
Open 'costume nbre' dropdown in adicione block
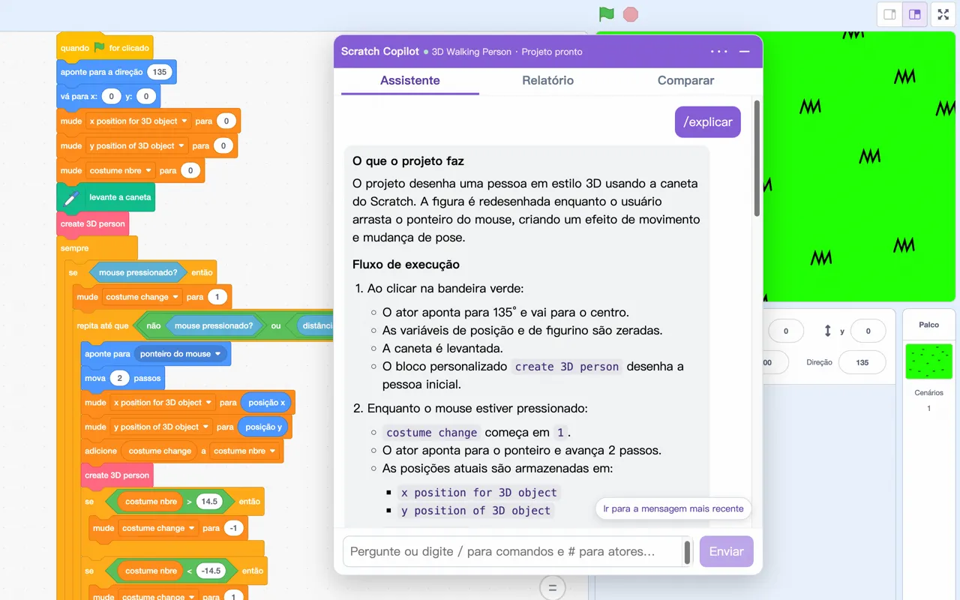(x=244, y=451)
